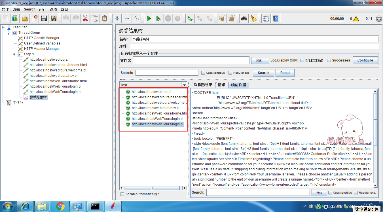Click the Close test plan icon
Image resolution: width=383 pixels, height=212 pixels.
click(x=34, y=19)
